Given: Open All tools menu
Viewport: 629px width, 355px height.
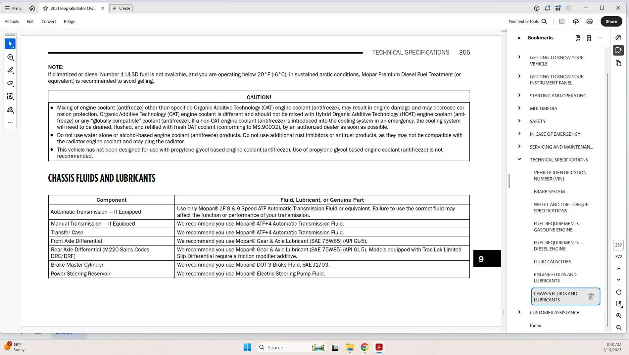Looking at the screenshot, I should (x=12, y=22).
